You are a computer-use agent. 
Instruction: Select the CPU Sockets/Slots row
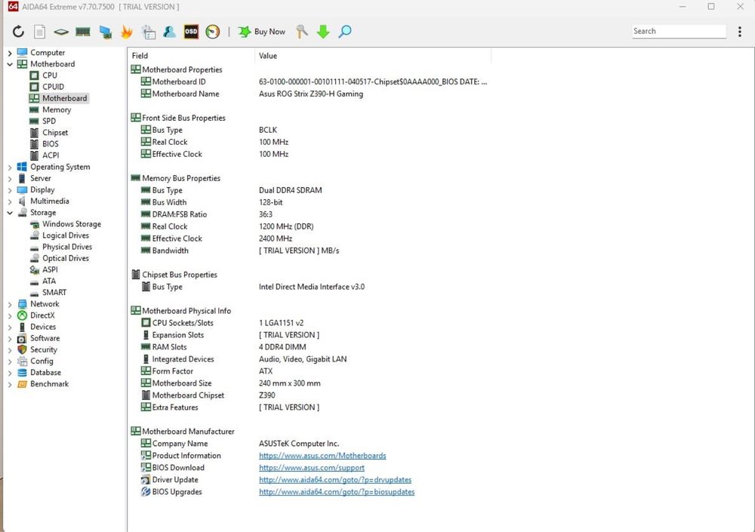[310, 323]
